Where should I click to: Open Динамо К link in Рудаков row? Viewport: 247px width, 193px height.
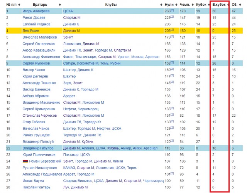pos(71,24)
